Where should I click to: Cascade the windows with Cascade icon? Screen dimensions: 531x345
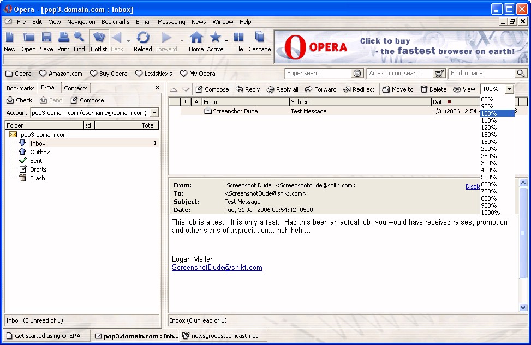pos(259,41)
